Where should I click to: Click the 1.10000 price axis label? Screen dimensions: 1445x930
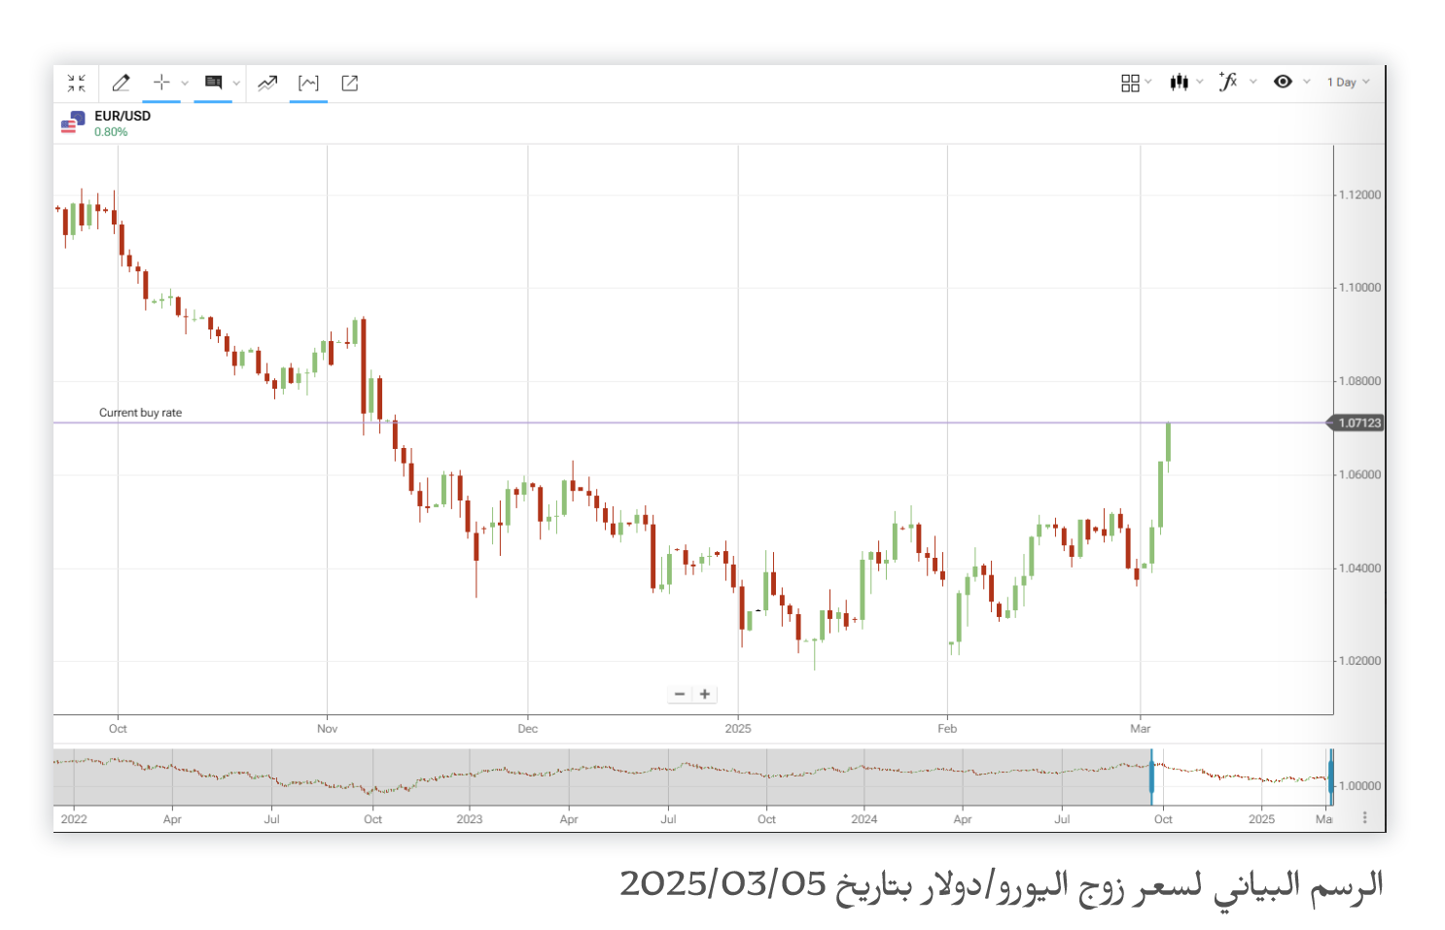coord(1359,288)
